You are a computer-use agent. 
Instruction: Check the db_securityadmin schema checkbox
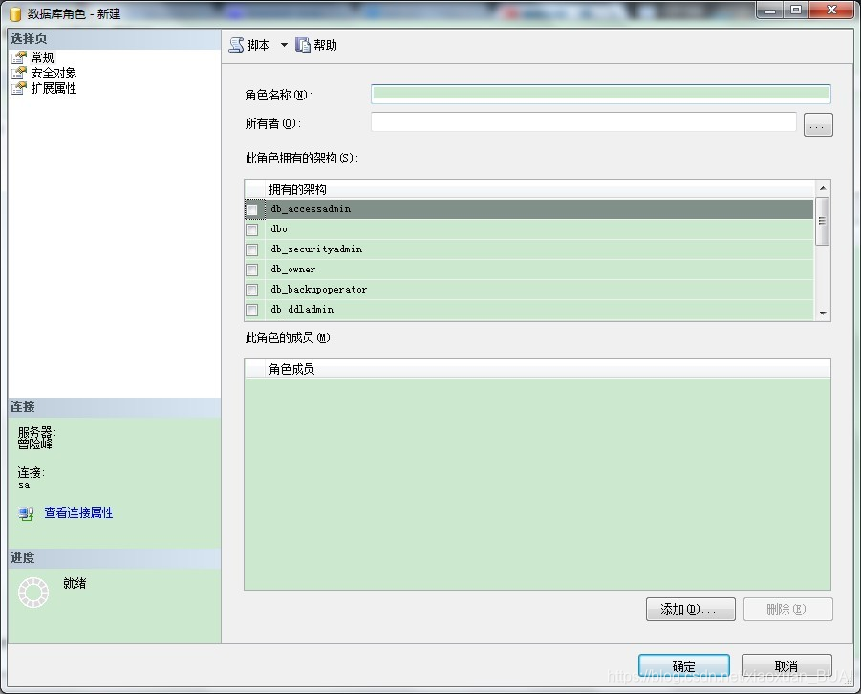[x=252, y=249]
